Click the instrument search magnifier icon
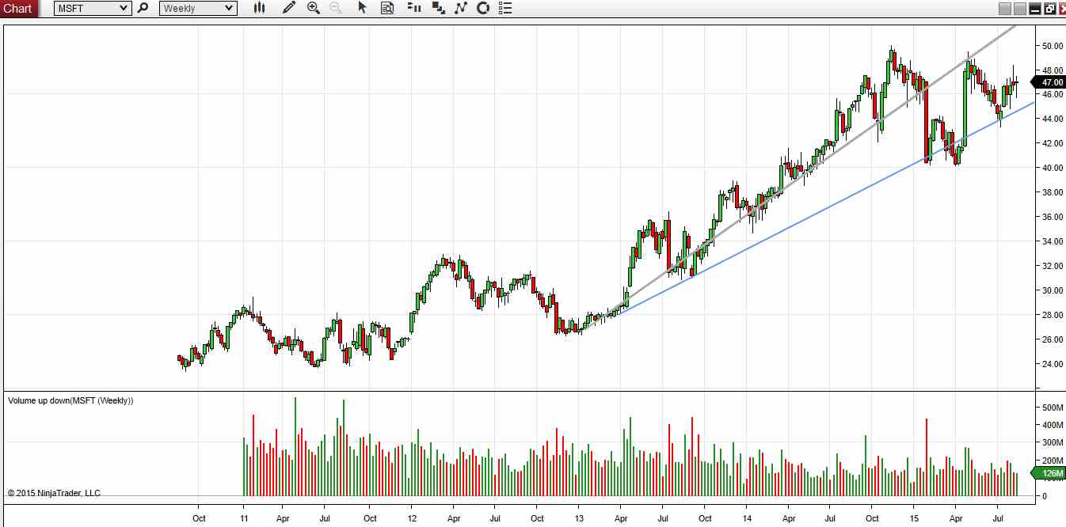 143,8
